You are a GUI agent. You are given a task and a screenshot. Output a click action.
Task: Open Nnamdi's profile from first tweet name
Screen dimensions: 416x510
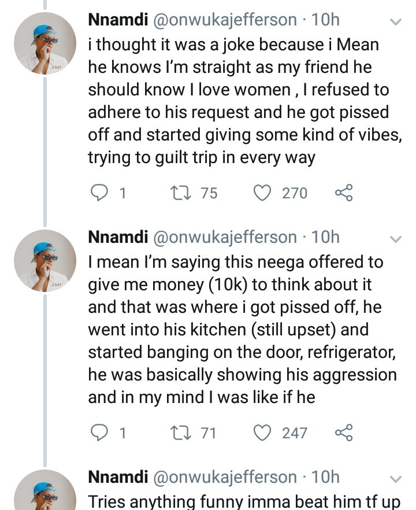point(118,20)
